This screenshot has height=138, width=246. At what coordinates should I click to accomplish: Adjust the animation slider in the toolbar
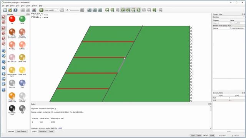click(74, 10)
